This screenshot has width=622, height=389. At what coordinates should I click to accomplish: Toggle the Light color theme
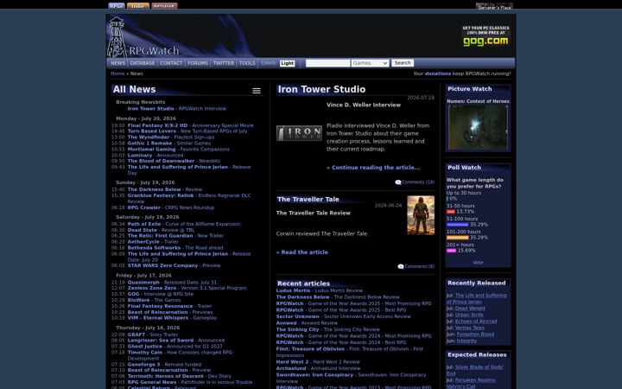click(x=287, y=63)
